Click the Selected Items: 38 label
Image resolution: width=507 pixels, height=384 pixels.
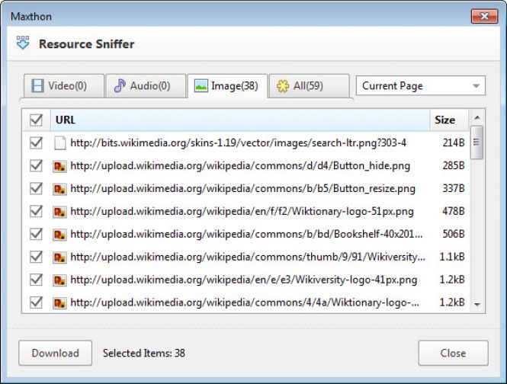144,353
